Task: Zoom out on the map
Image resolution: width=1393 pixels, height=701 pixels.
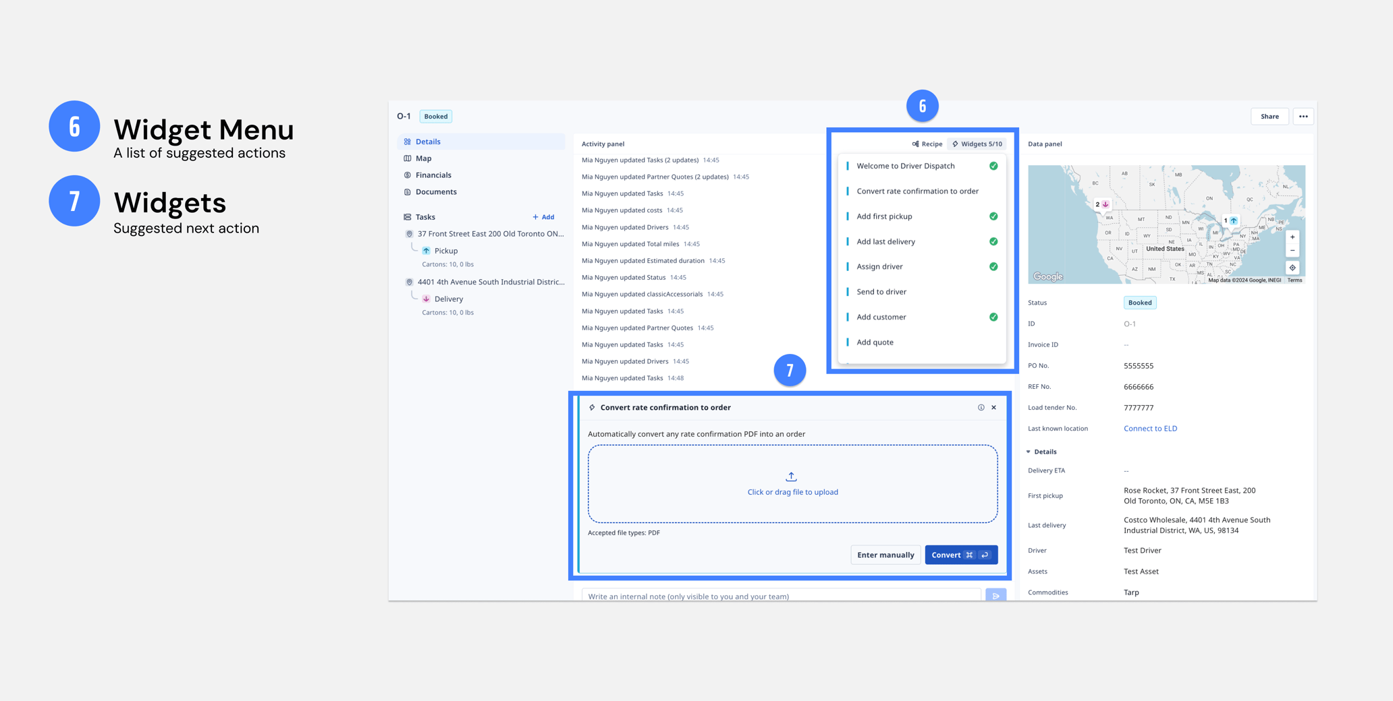Action: pyautogui.click(x=1292, y=251)
